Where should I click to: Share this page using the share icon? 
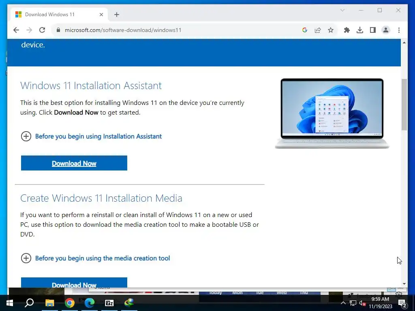coord(318,30)
